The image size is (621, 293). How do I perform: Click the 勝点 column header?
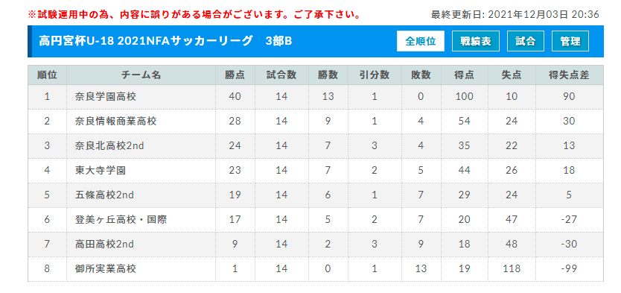pos(235,75)
